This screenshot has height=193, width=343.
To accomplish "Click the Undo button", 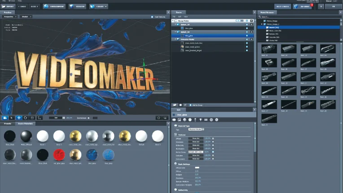I will [x=22, y=7].
